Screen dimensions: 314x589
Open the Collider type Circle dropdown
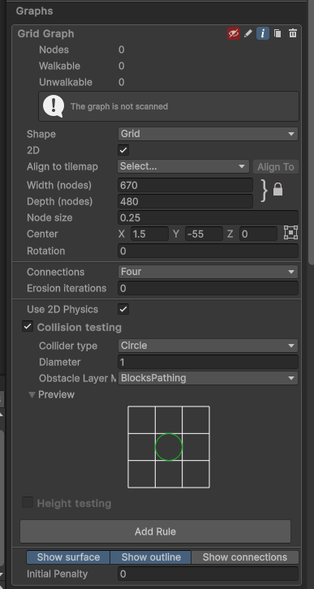208,346
